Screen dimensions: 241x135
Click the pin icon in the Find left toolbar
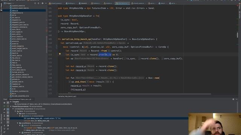[4, 109]
